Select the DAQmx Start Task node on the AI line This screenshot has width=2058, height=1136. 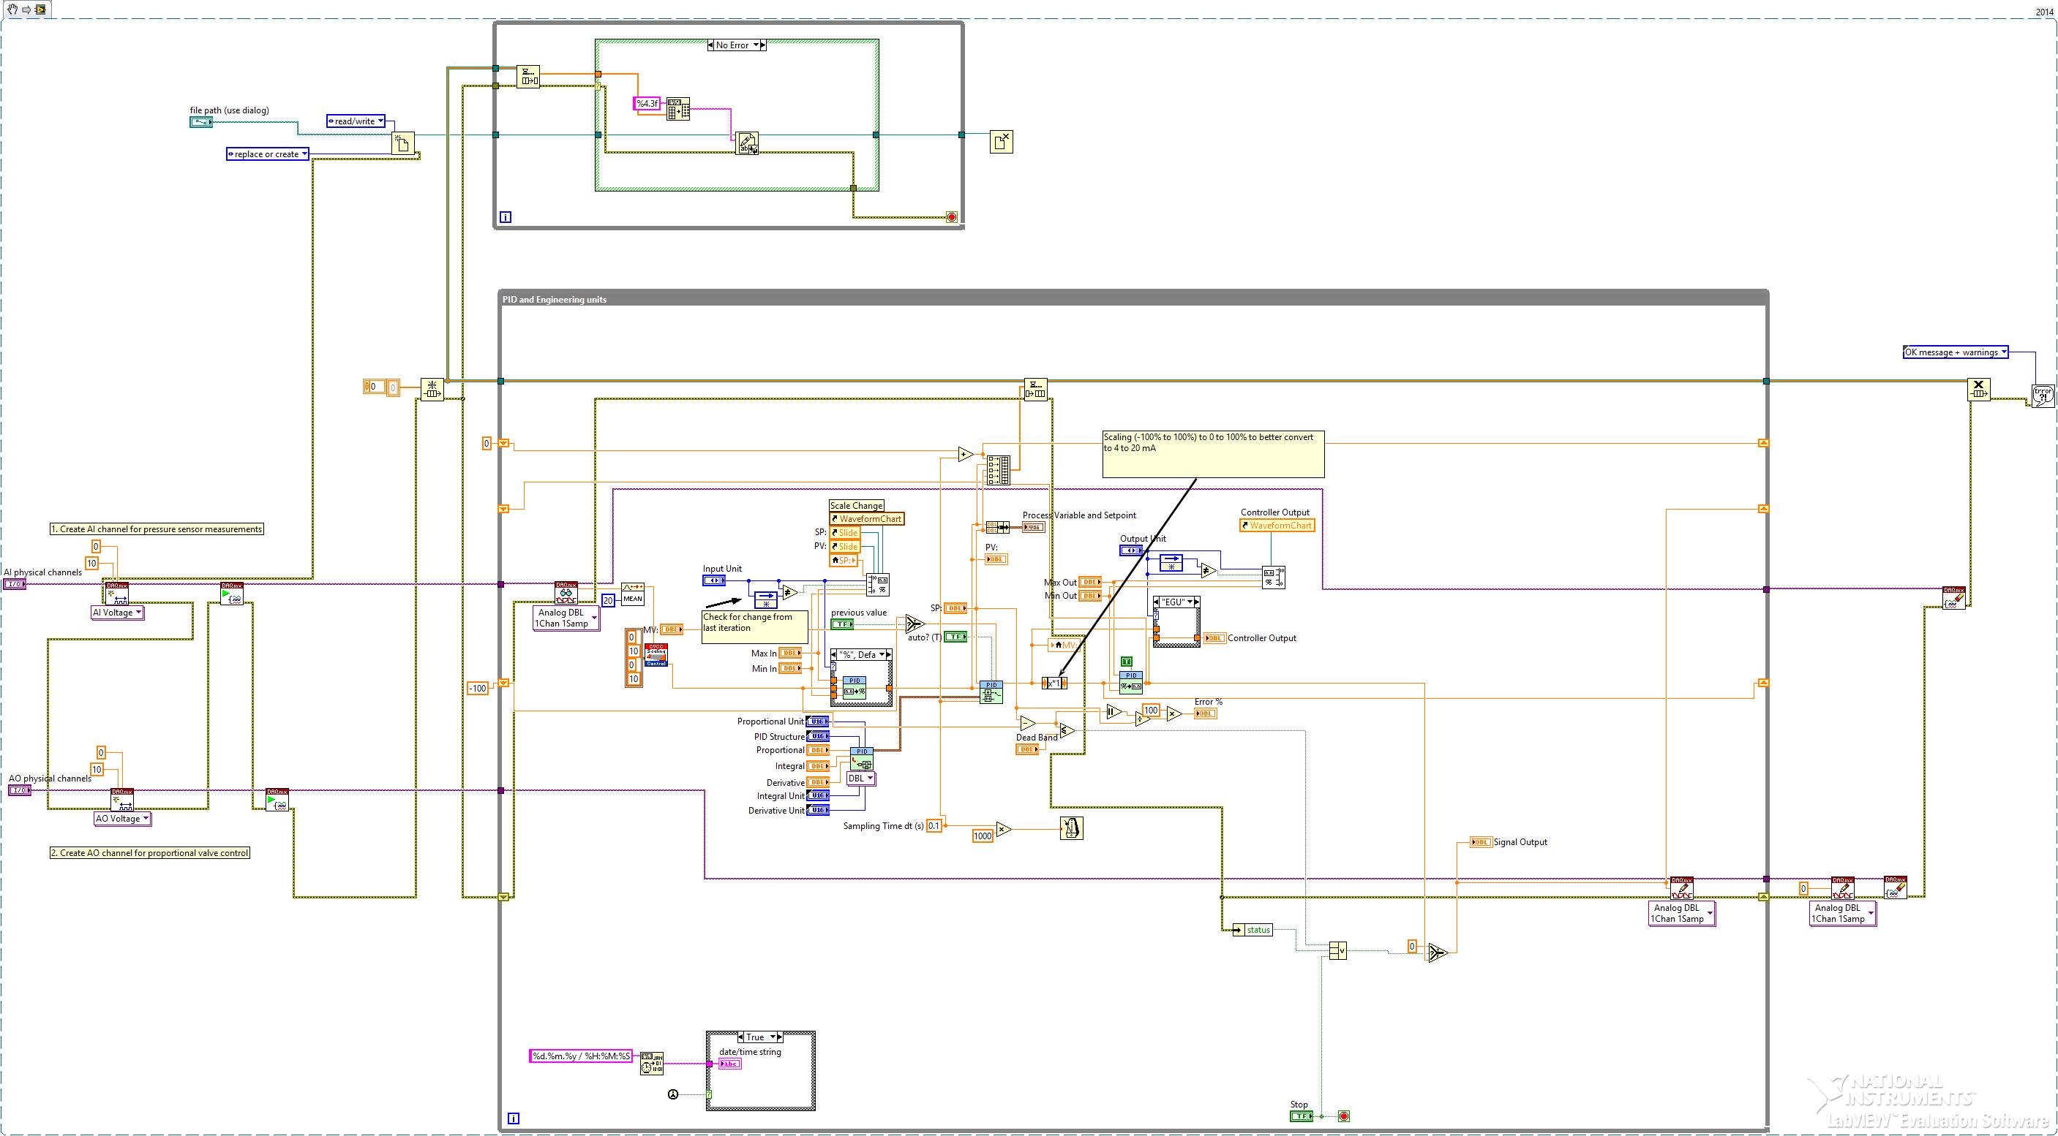[x=232, y=593]
